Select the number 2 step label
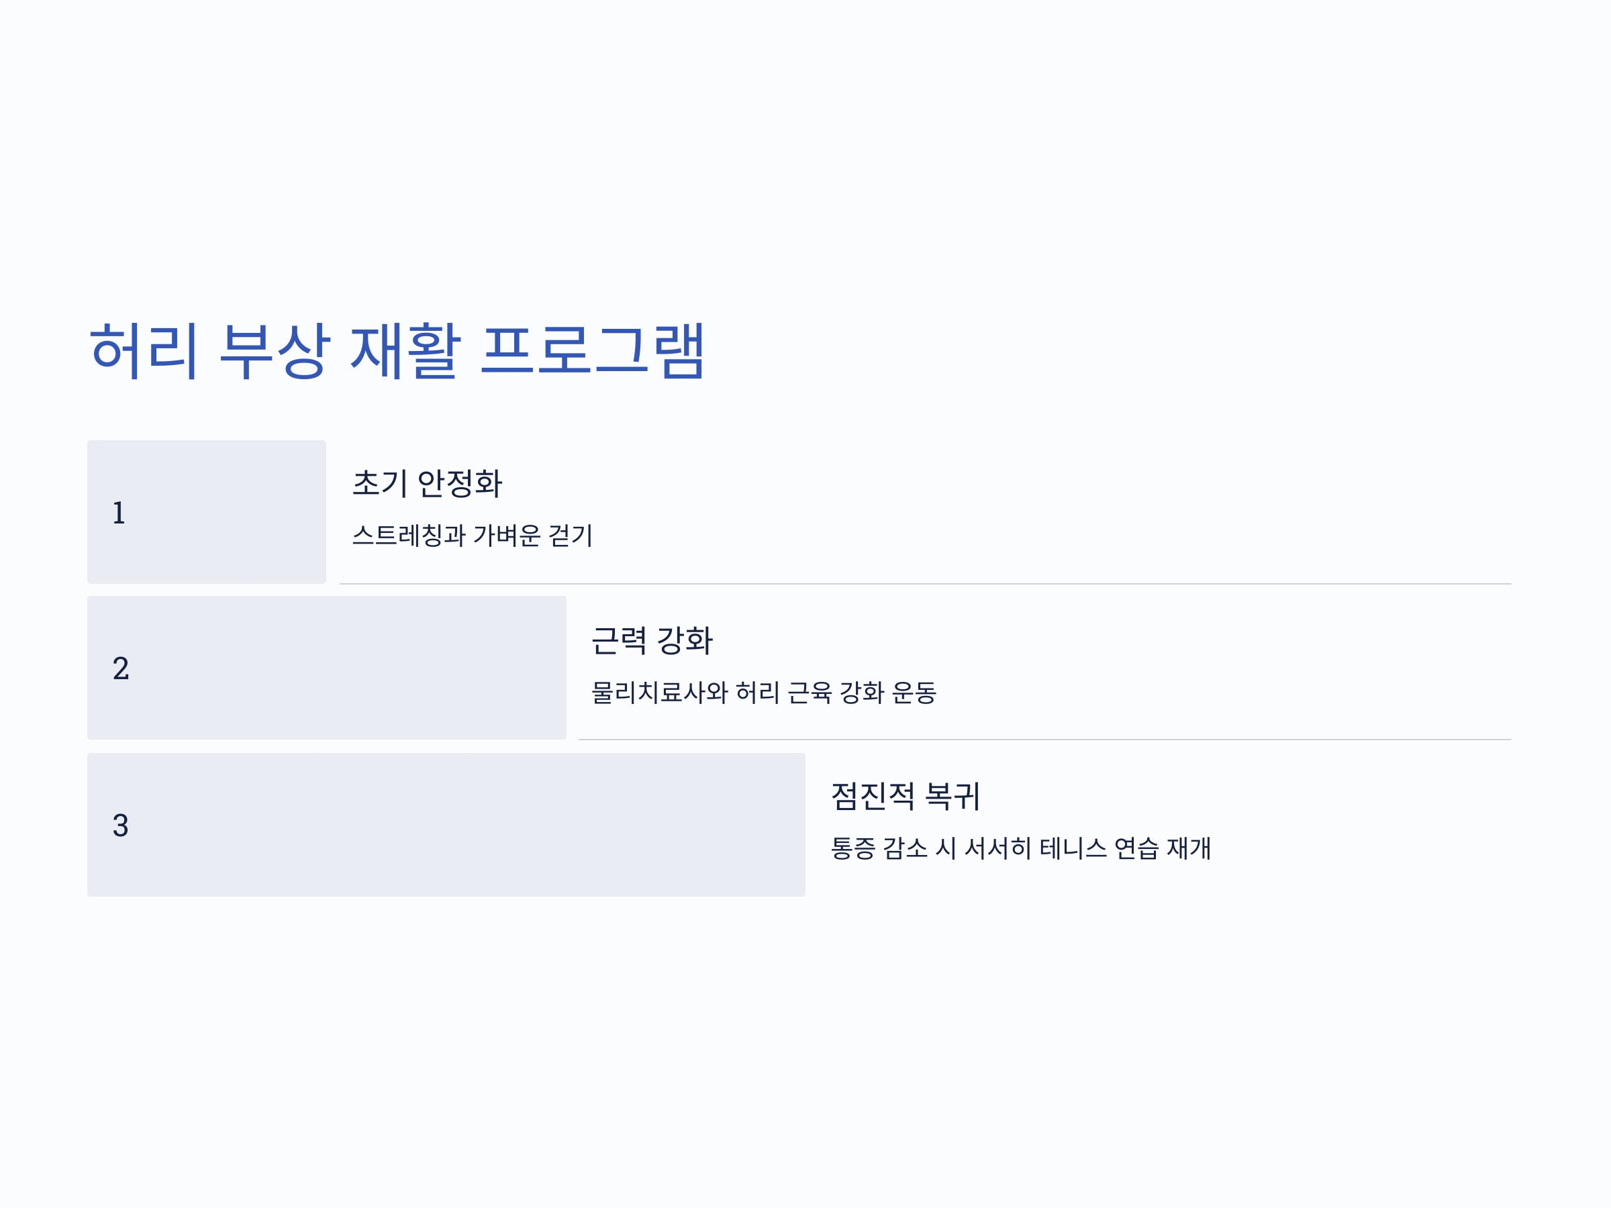The height and width of the screenshot is (1208, 1611). (x=121, y=668)
